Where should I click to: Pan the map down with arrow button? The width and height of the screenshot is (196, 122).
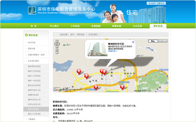tap(57, 46)
